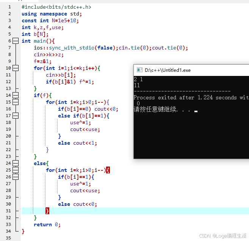Click 'Process exited after 1.224 seconds' text
This screenshot has width=249, height=241.
(x=185, y=97)
